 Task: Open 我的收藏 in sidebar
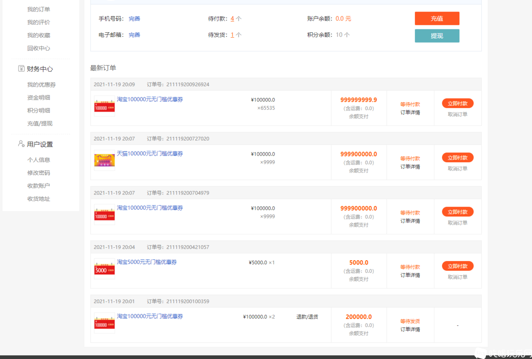38,35
